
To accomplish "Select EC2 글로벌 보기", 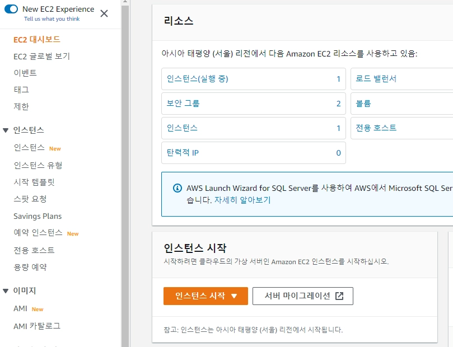I will 41,56.
